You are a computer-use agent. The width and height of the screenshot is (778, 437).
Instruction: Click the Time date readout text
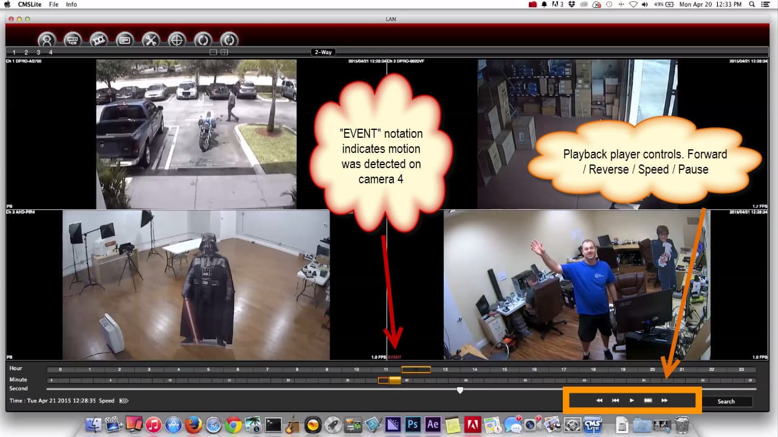(53, 401)
